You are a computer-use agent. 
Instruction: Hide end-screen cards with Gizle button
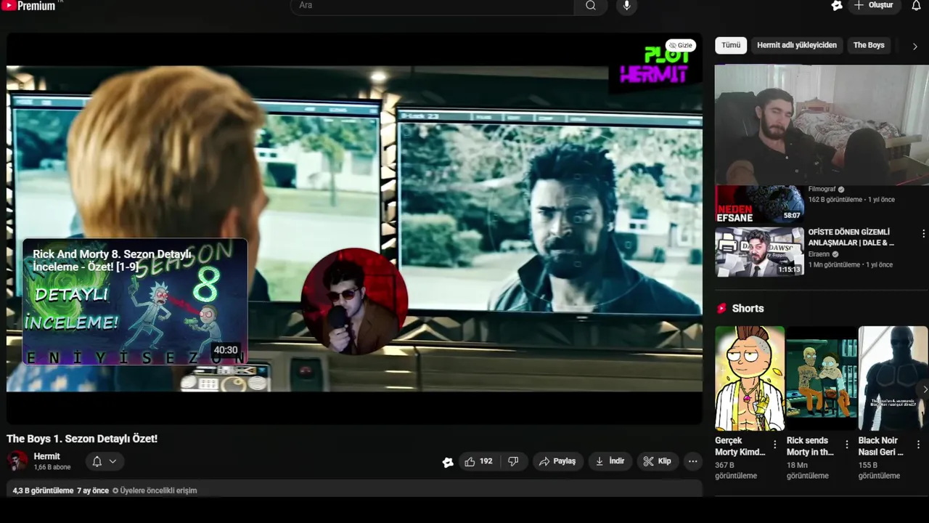(682, 45)
